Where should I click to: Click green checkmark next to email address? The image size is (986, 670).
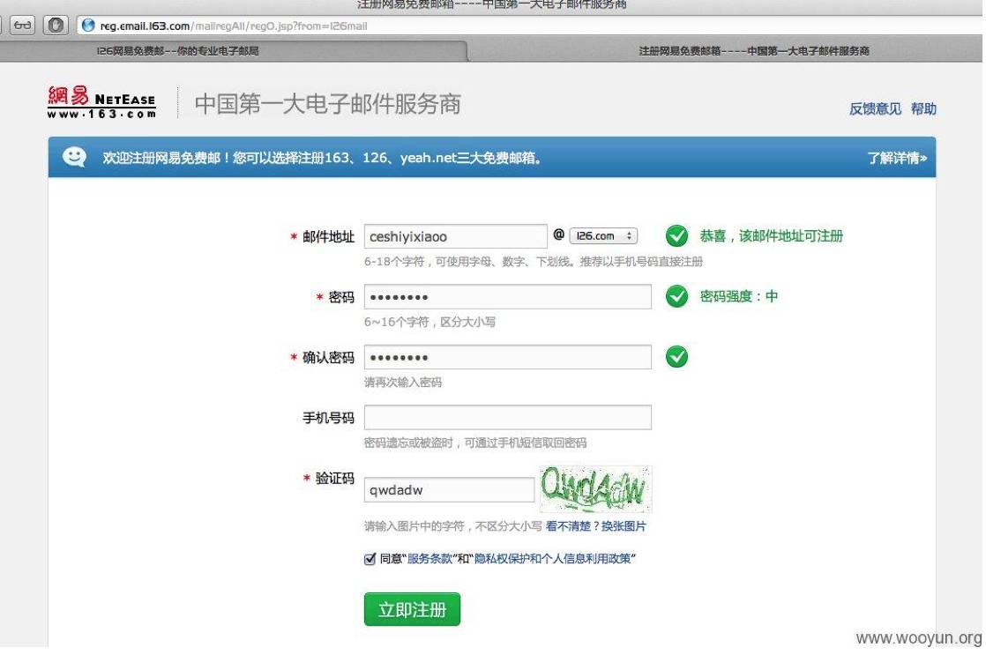pos(676,235)
